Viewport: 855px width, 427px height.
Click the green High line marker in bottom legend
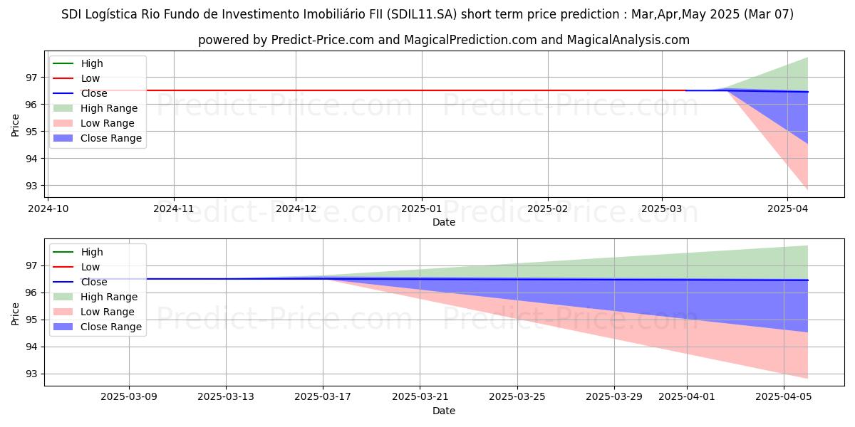(64, 252)
